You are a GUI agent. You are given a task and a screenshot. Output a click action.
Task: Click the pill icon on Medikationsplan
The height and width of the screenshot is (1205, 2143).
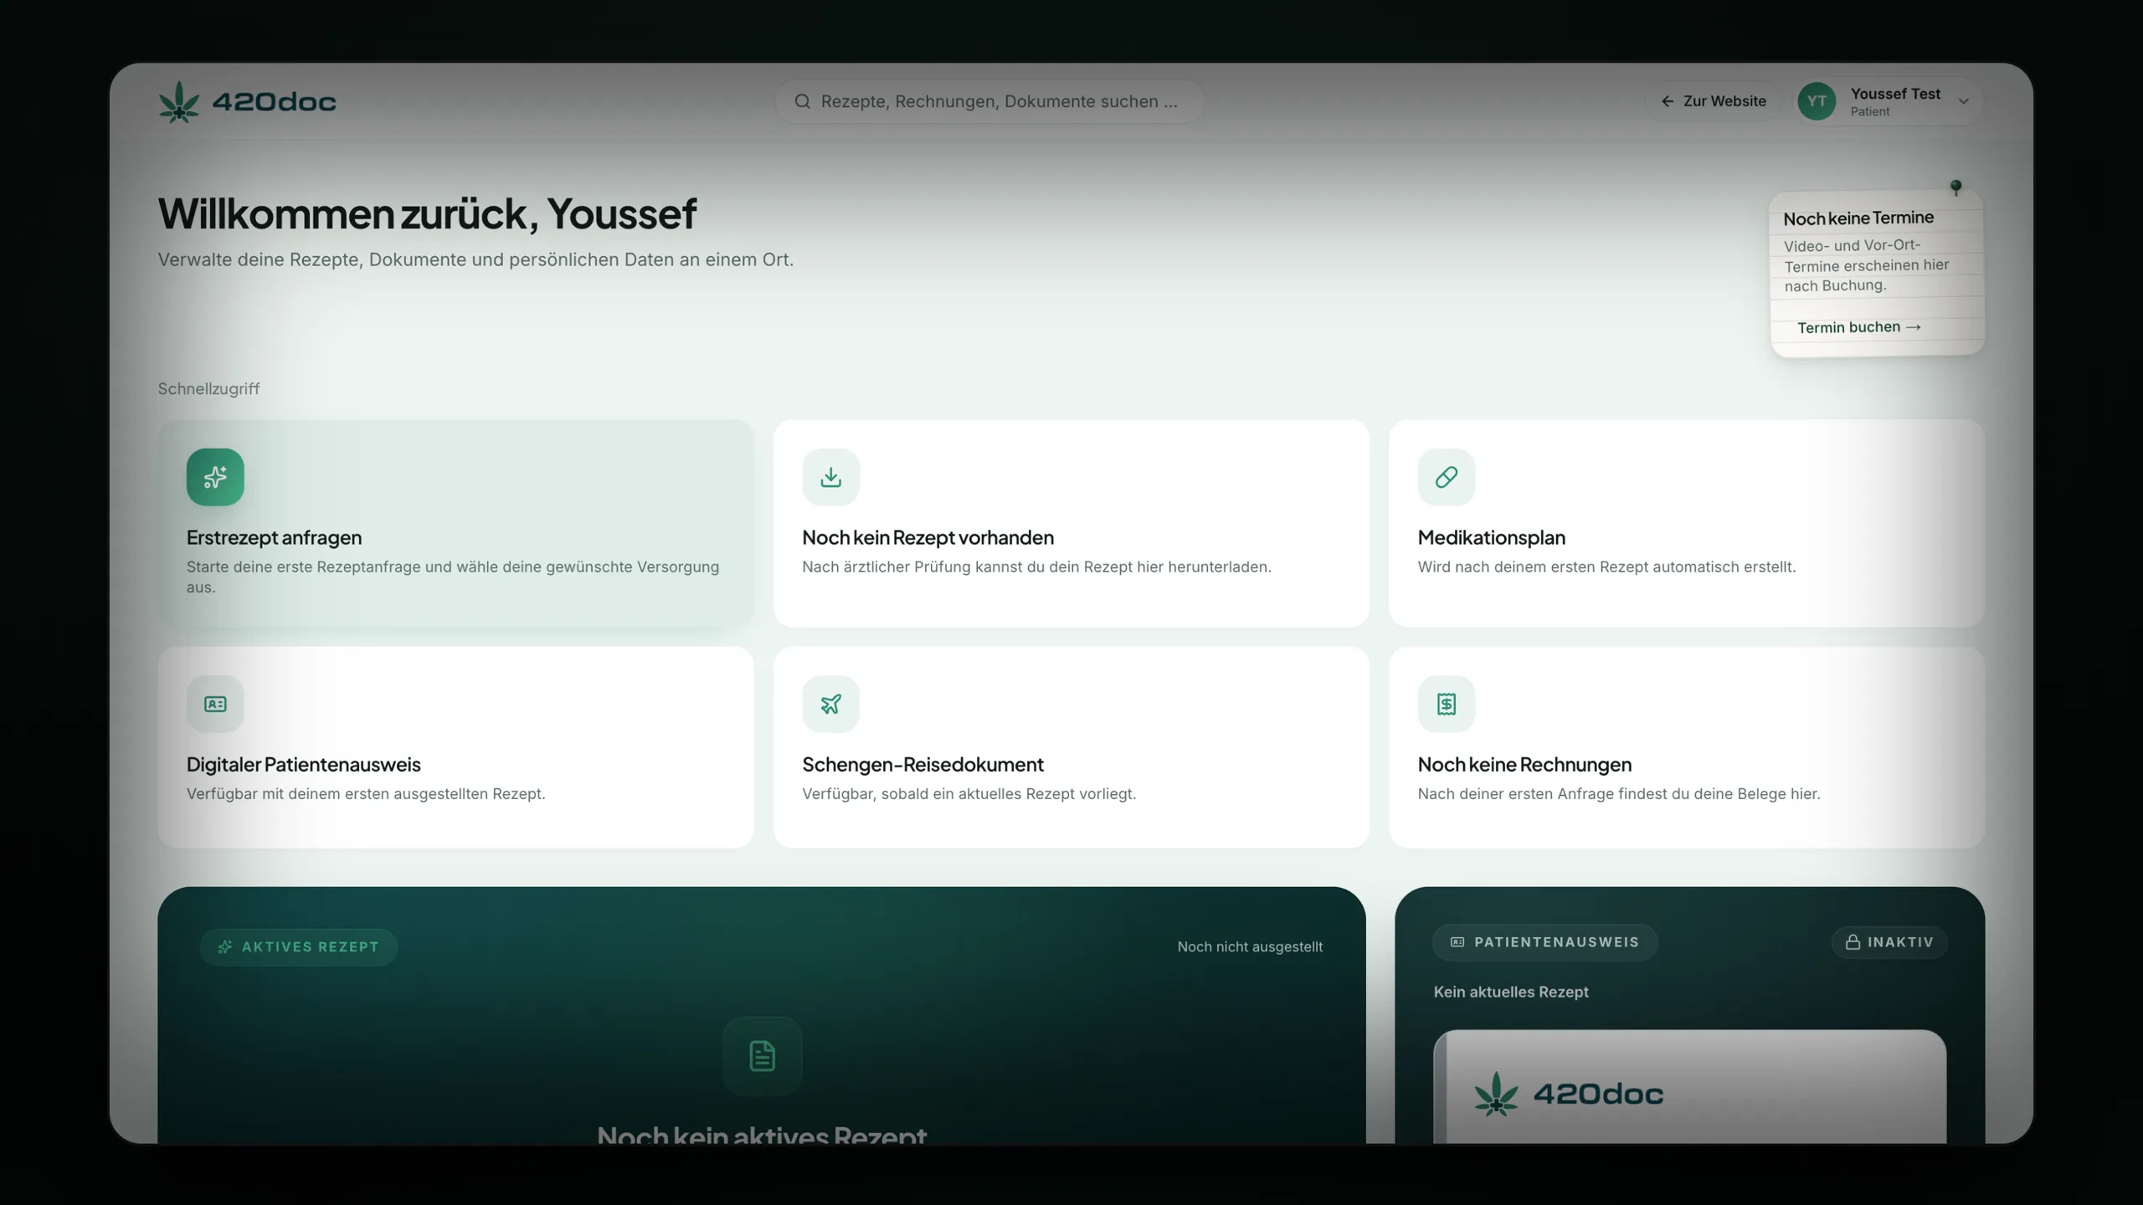(1446, 477)
